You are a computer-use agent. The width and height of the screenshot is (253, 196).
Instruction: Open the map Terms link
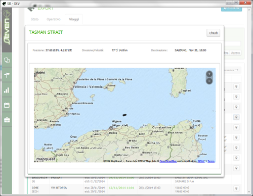pyautogui.click(x=211, y=161)
